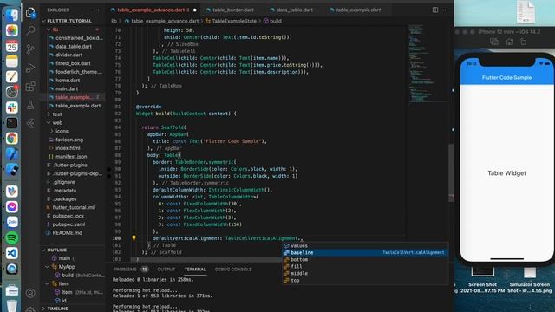
Task: Open Screen Shot file on desktop
Action: click(483, 279)
